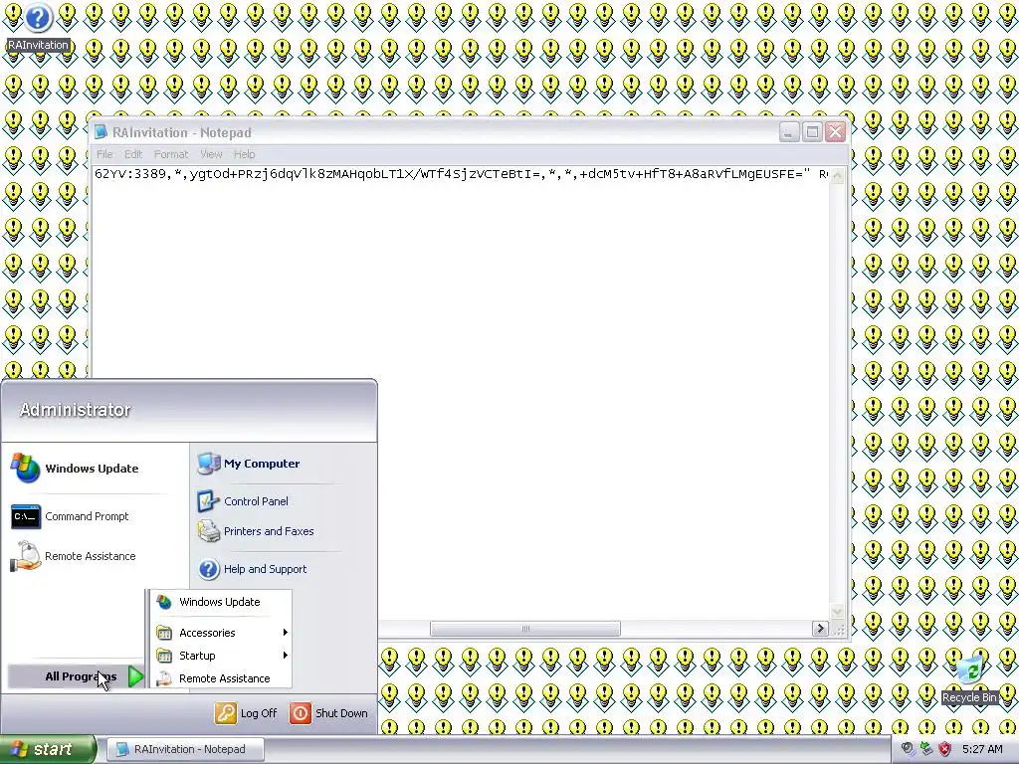Open Notepad File menu
This screenshot has height=764, width=1019.
[x=103, y=154]
